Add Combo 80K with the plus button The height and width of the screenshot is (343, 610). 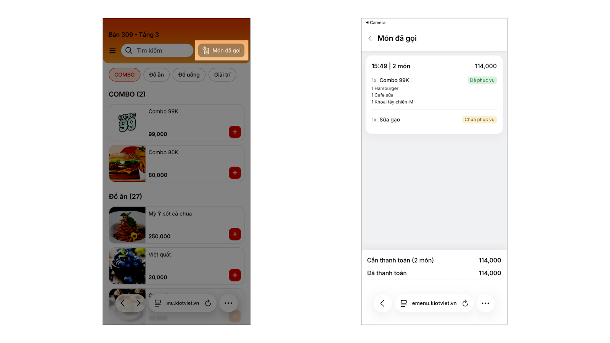click(235, 173)
